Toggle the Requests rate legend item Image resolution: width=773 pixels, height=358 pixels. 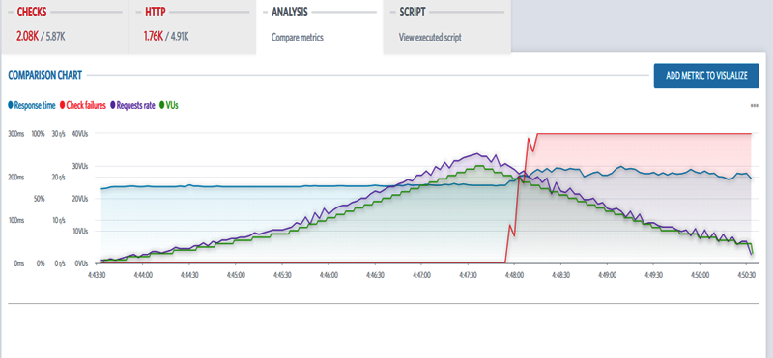click(x=133, y=105)
